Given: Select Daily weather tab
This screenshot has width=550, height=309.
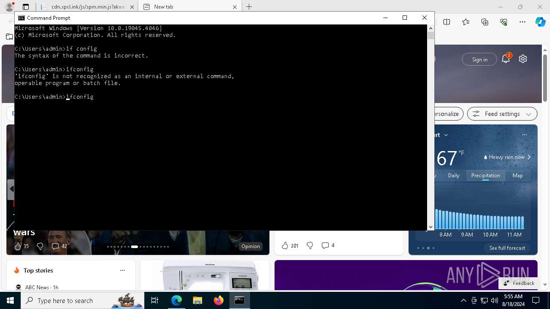Looking at the screenshot, I should click(x=454, y=176).
